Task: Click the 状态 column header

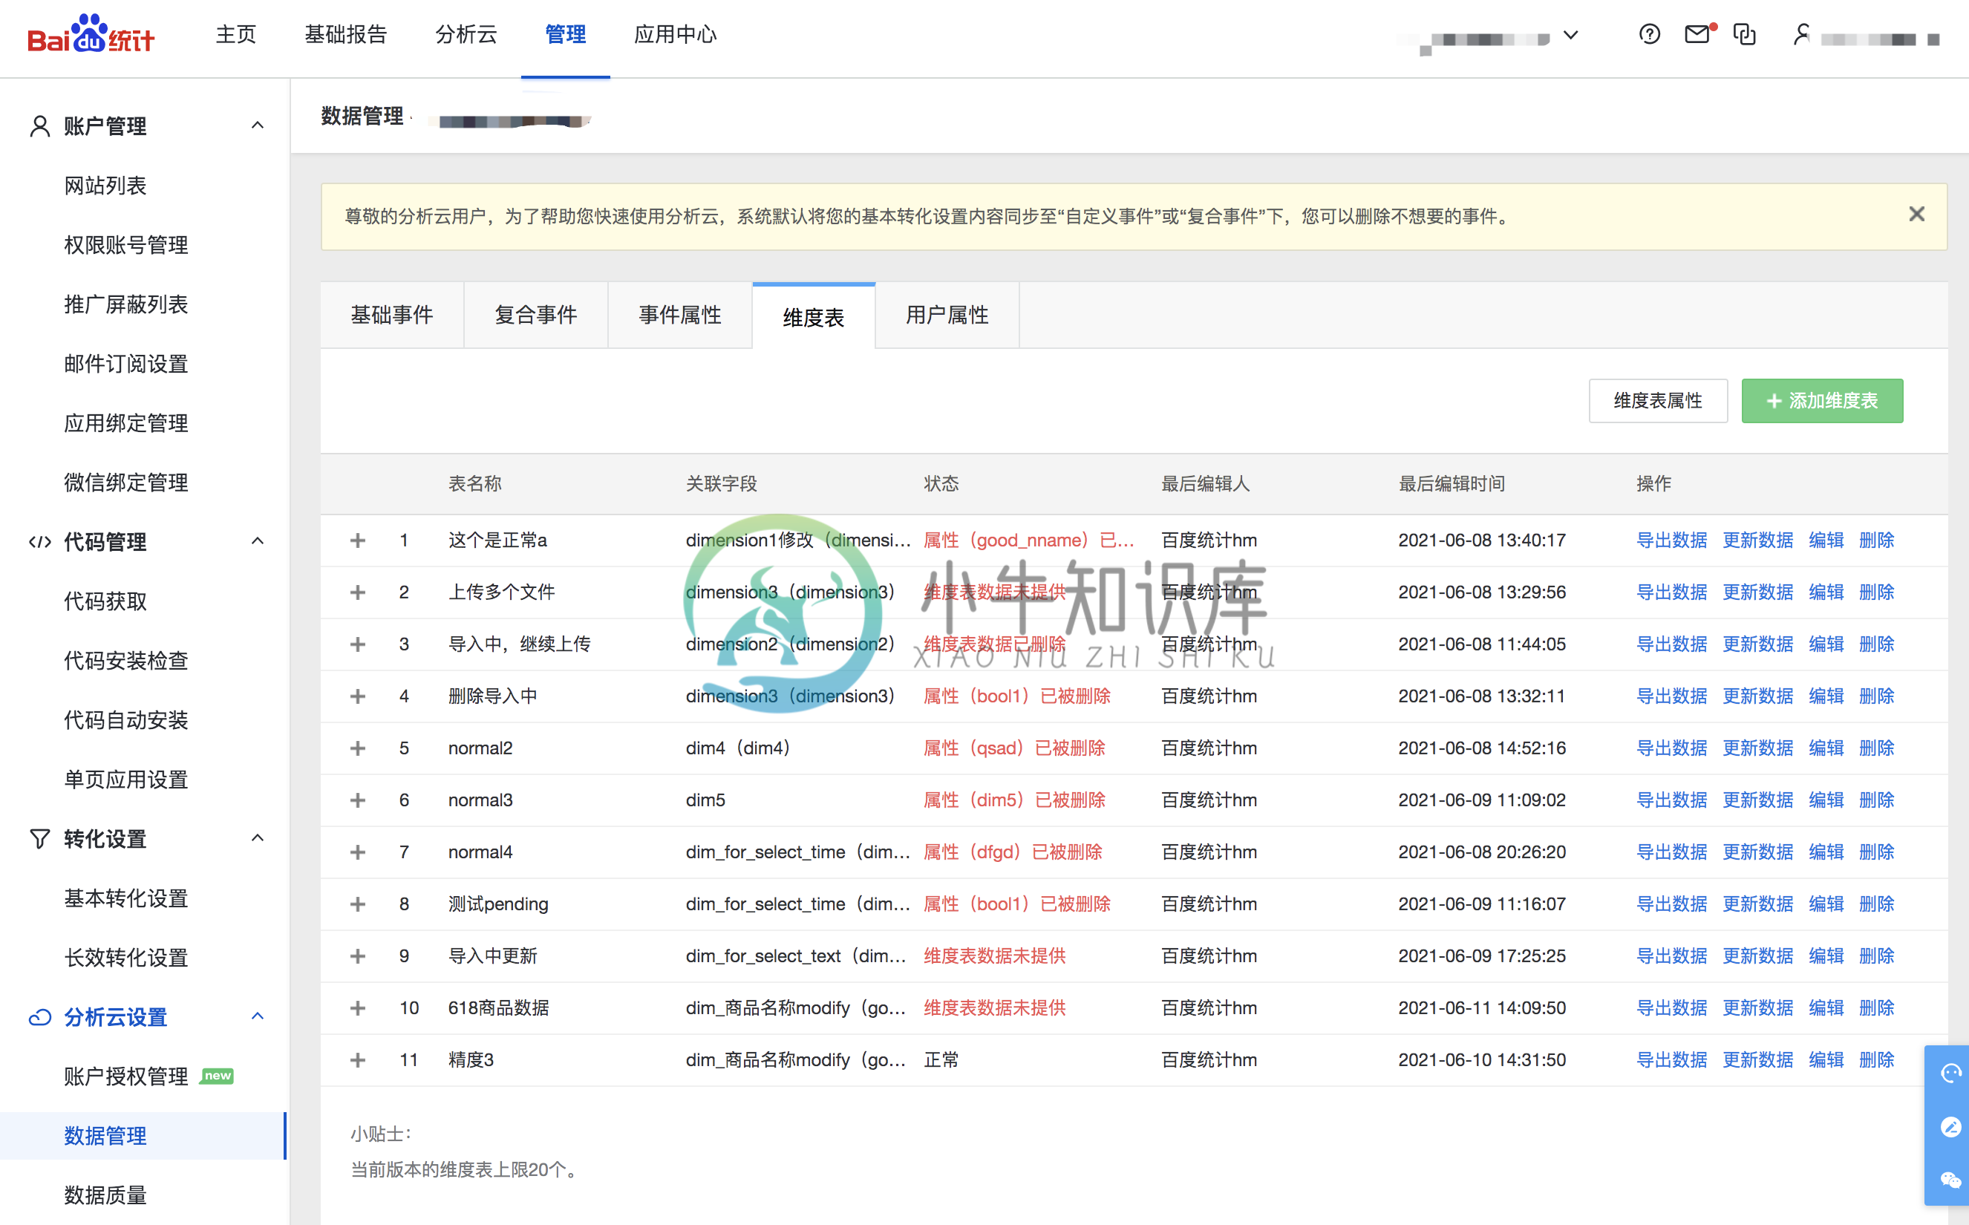Action: (x=941, y=483)
